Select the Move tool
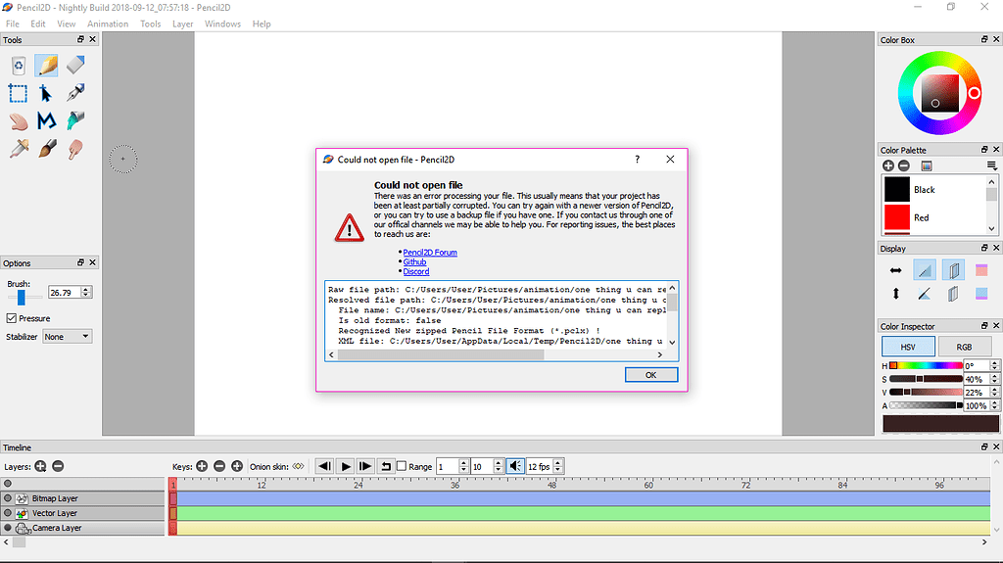 pyautogui.click(x=46, y=93)
